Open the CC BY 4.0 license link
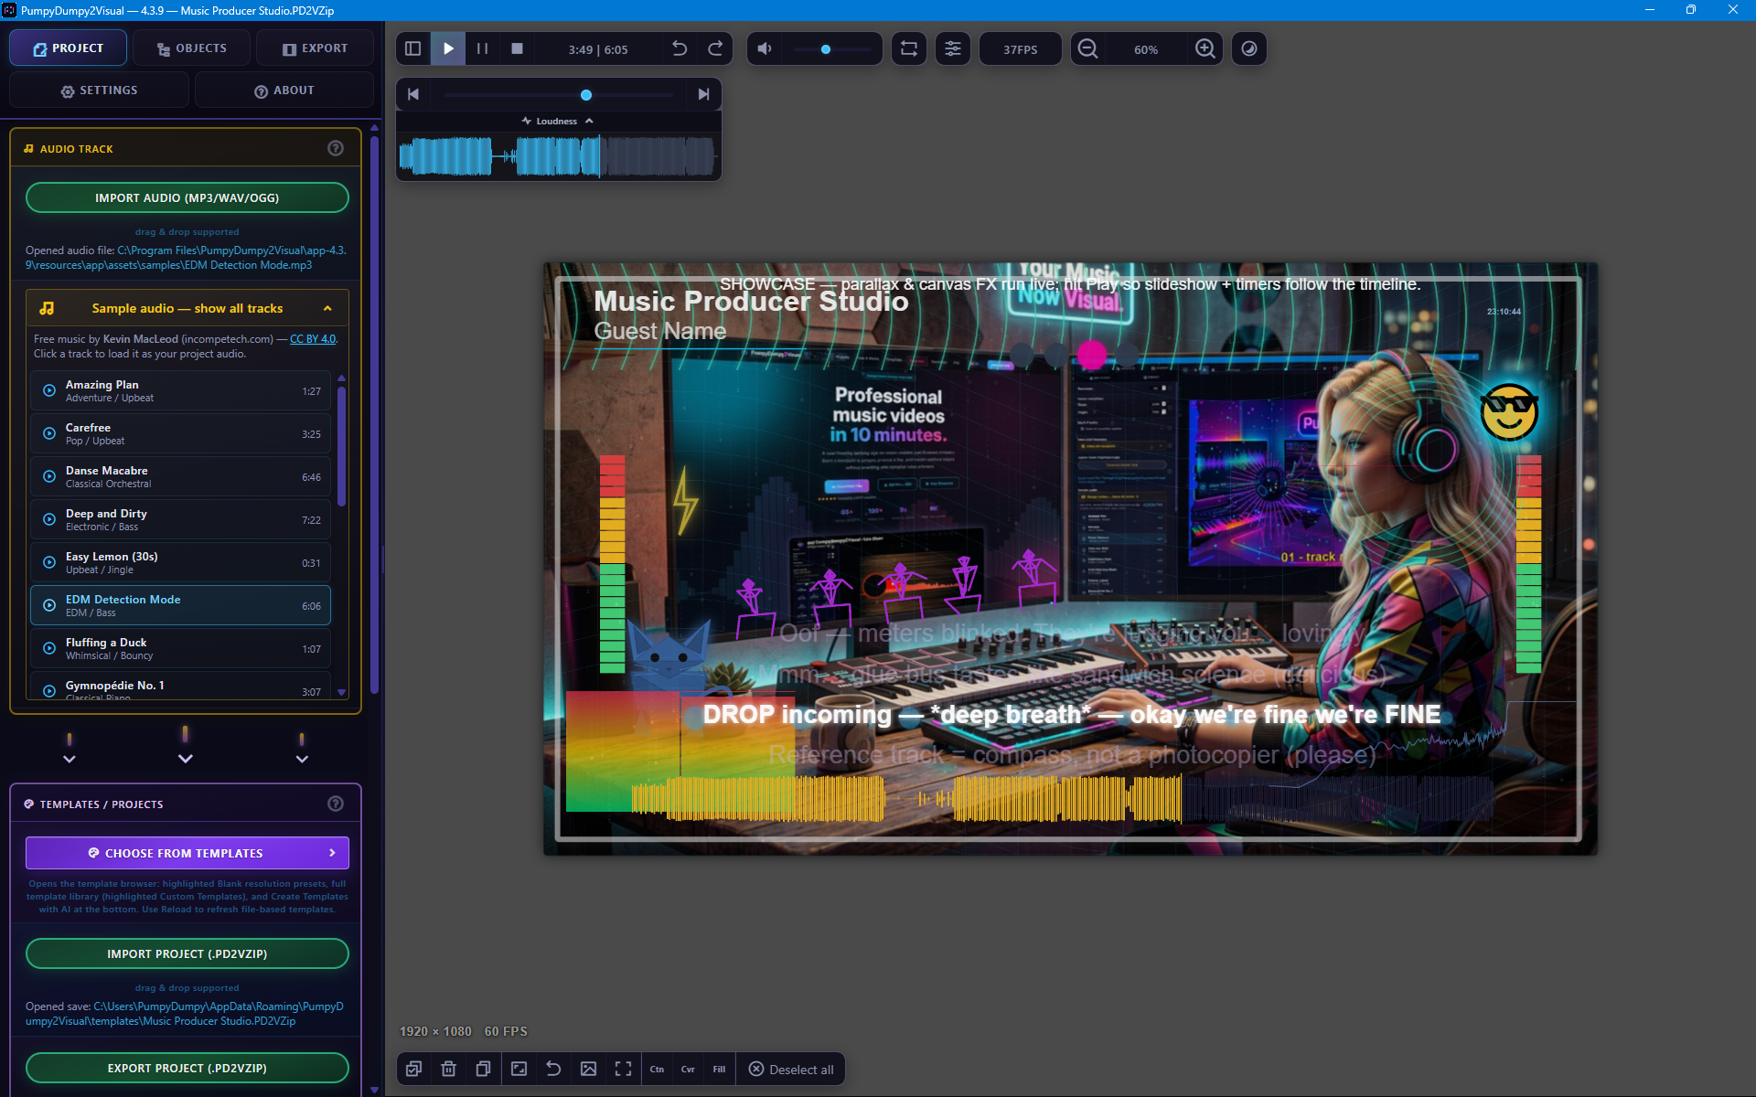This screenshot has width=1756, height=1097. [313, 339]
